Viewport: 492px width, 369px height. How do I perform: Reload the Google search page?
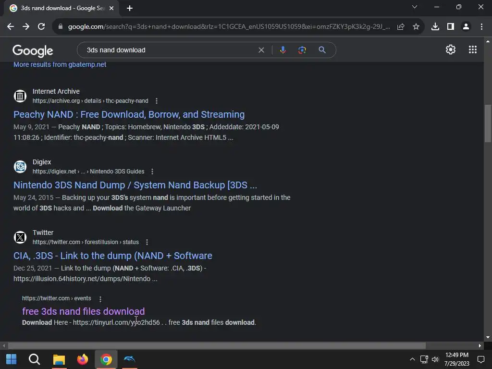point(41,27)
